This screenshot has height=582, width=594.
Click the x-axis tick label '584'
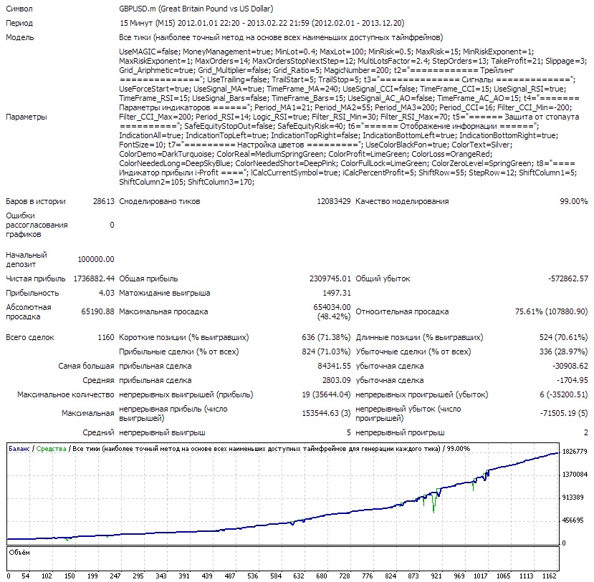tap(276, 576)
